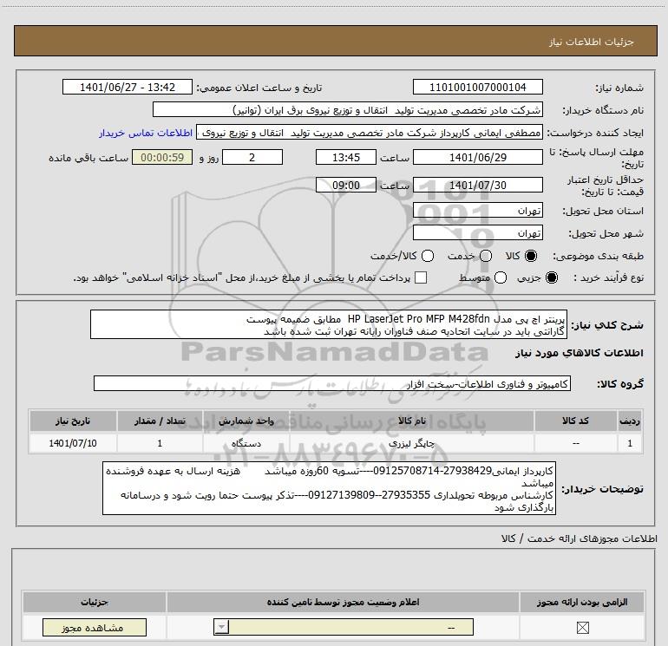Click the مشاهده مجوز button
668x646 pixels.
pos(95,628)
